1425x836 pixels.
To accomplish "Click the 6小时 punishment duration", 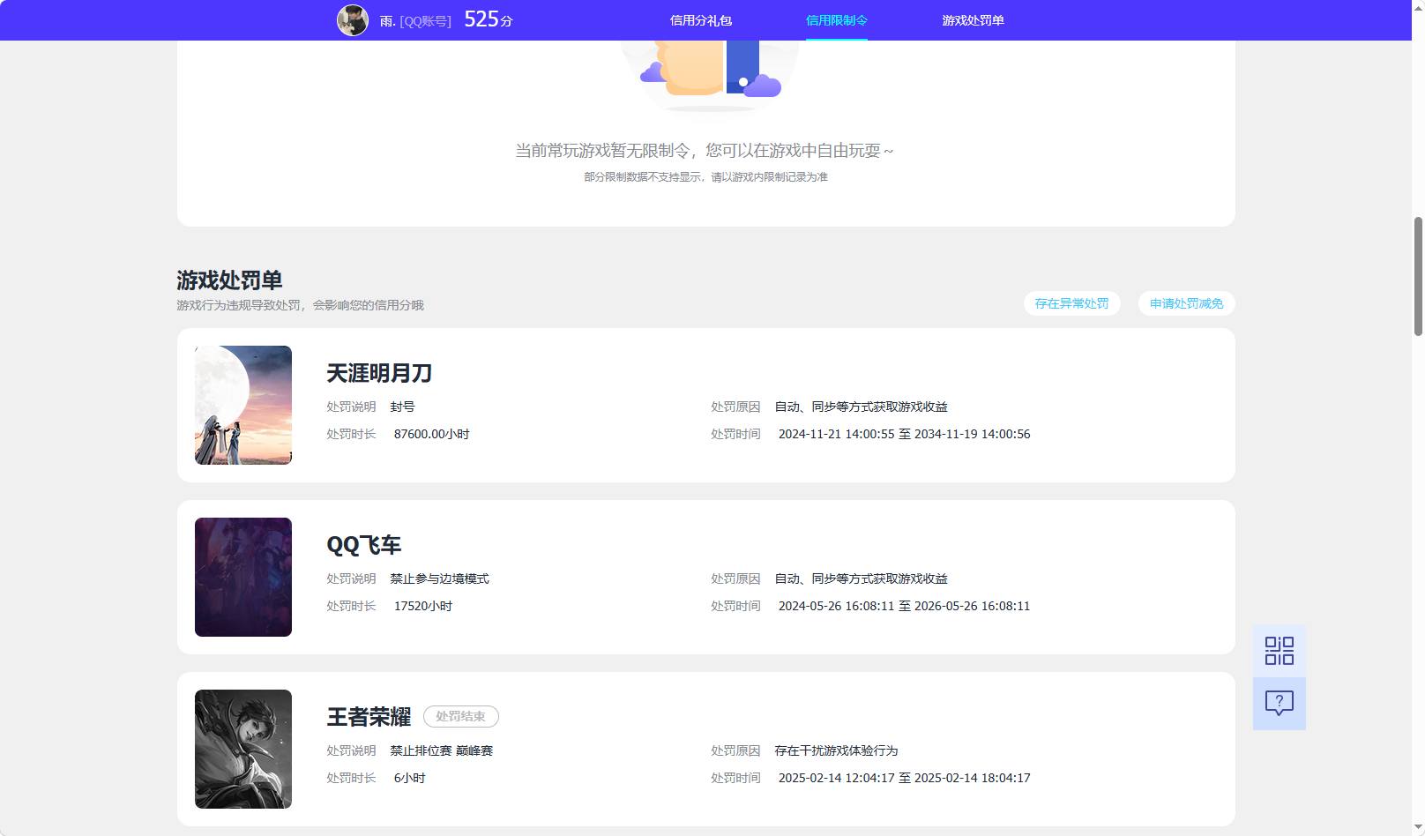I will [409, 778].
